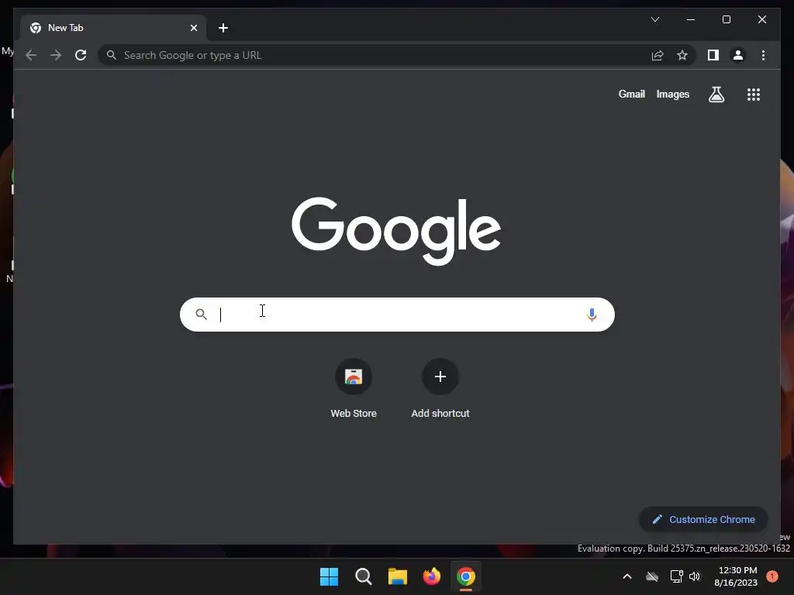Open the notification badge in the tray
The height and width of the screenshot is (595, 794).
point(772,576)
